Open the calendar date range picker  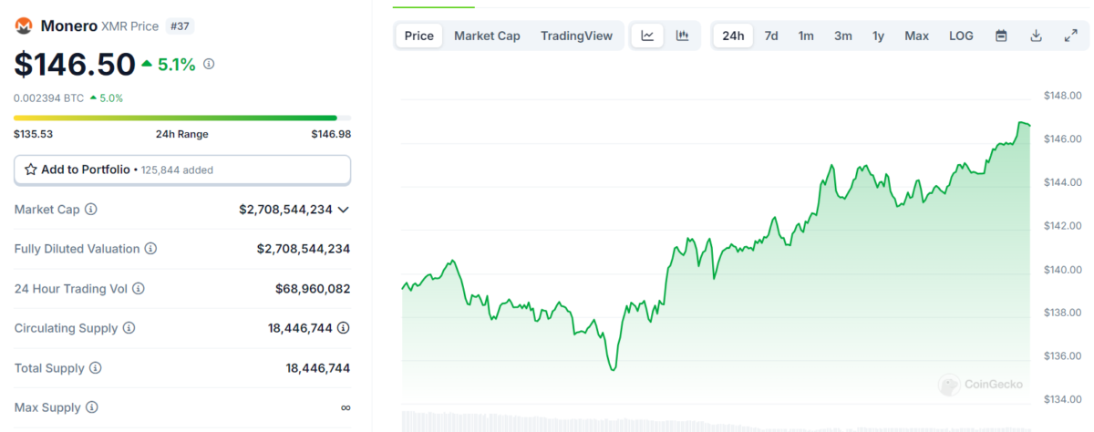(1001, 36)
